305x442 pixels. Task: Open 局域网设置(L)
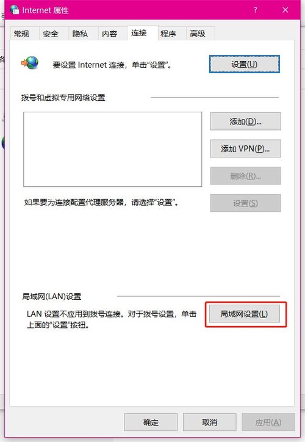click(245, 314)
